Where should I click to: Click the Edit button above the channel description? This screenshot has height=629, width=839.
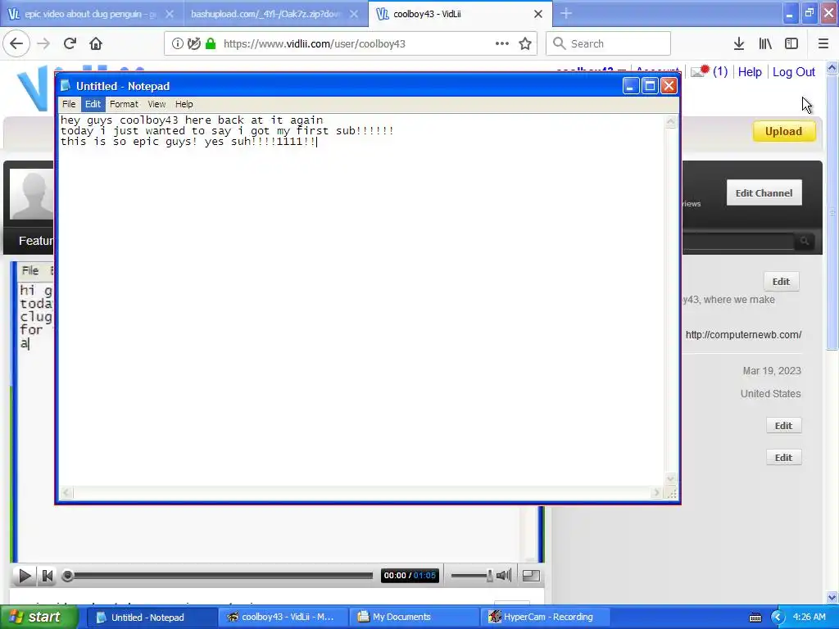[x=781, y=282]
